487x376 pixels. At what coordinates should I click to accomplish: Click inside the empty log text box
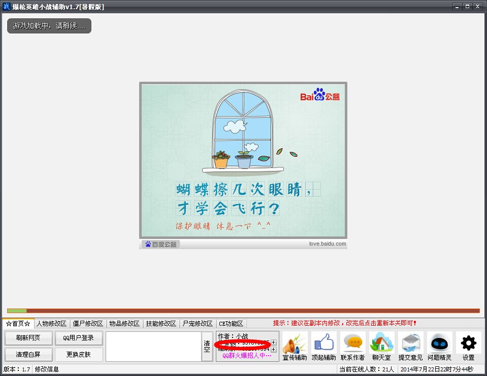coord(153,346)
